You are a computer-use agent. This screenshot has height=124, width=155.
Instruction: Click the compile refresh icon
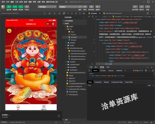click(x=80, y=7)
